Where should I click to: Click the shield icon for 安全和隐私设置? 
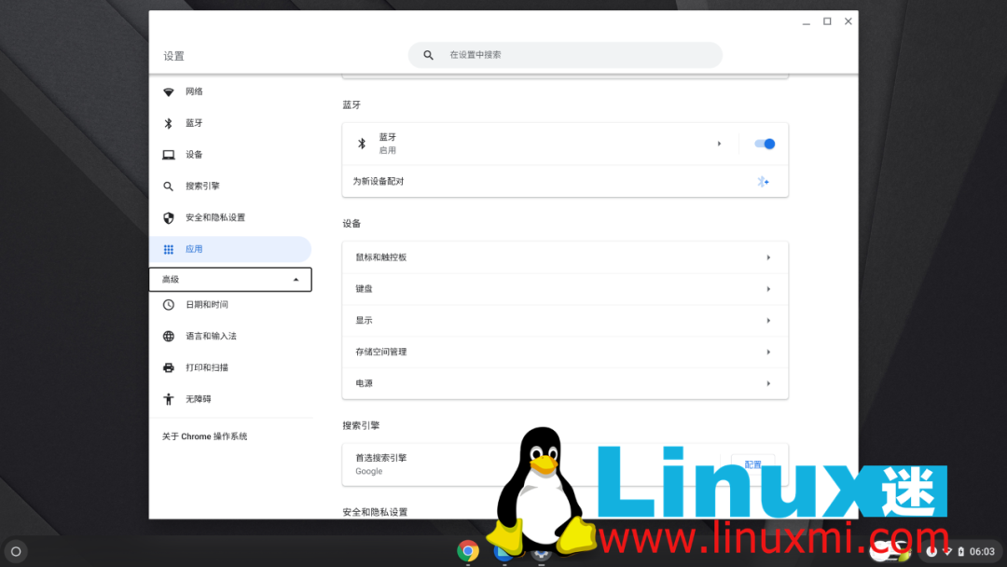(x=168, y=217)
